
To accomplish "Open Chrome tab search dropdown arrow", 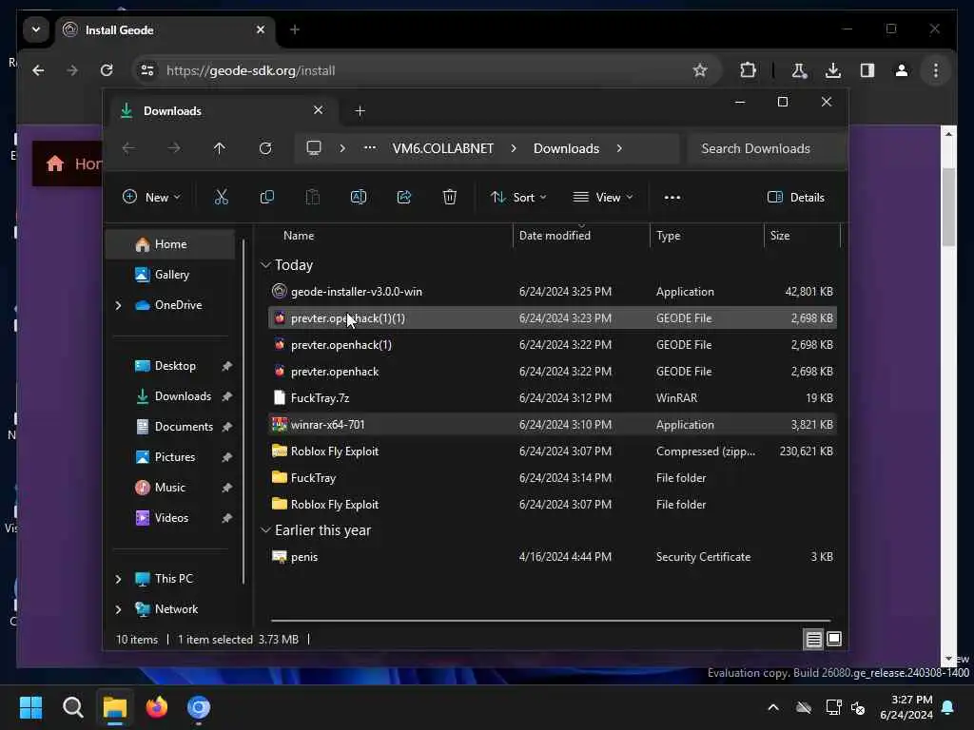I will tap(36, 29).
